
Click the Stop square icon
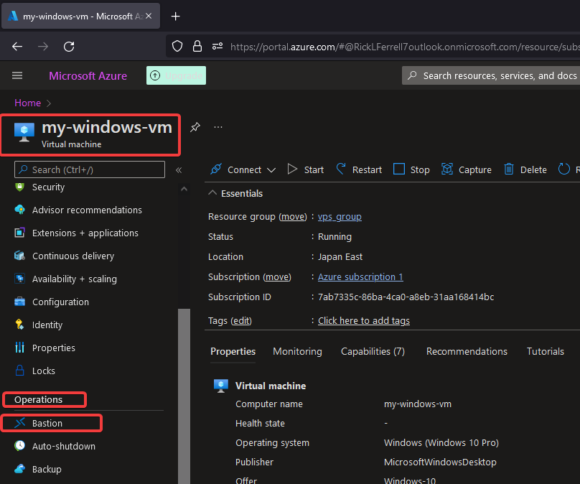pyautogui.click(x=399, y=169)
